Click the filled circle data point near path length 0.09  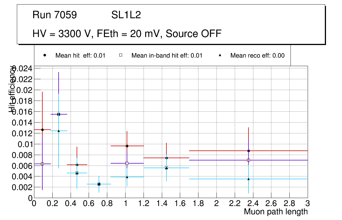[42, 130]
